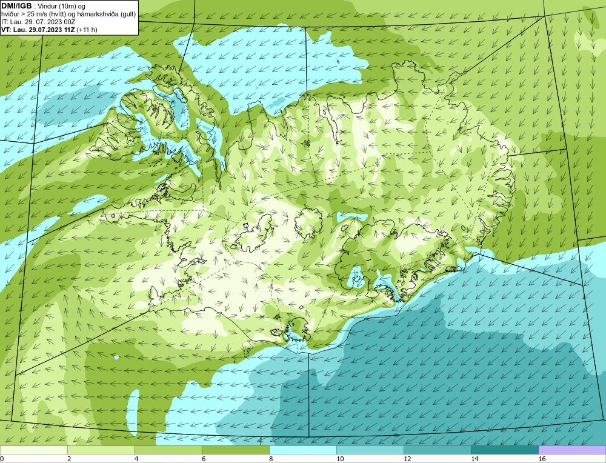Image resolution: width=606 pixels, height=463 pixels.
Task: Click the purple legend swatch above 16 m/s
Action: (x=572, y=450)
